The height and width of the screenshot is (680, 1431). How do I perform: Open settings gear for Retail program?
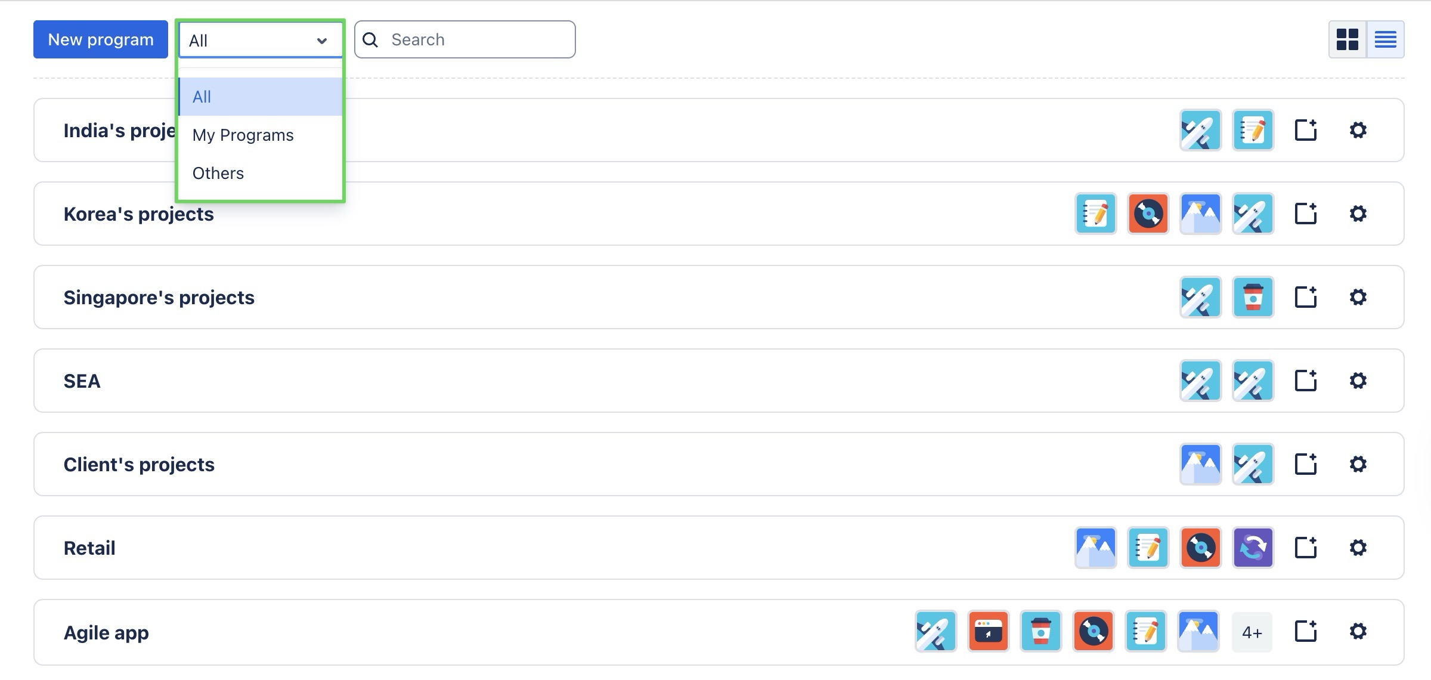(1358, 548)
